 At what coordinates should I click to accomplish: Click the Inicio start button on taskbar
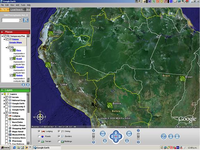(5, 148)
